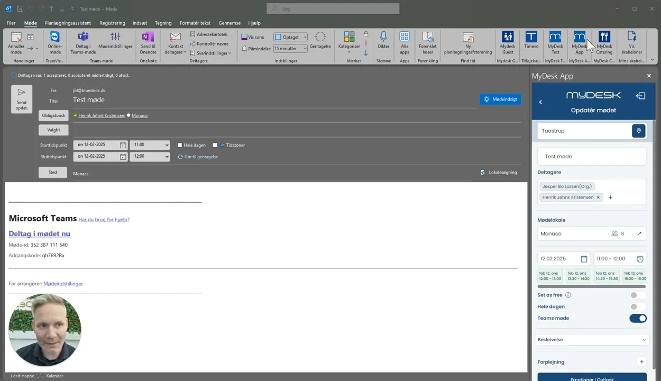Click the Dikter microphone icon
Image resolution: width=661 pixels, height=381 pixels.
tap(383, 36)
